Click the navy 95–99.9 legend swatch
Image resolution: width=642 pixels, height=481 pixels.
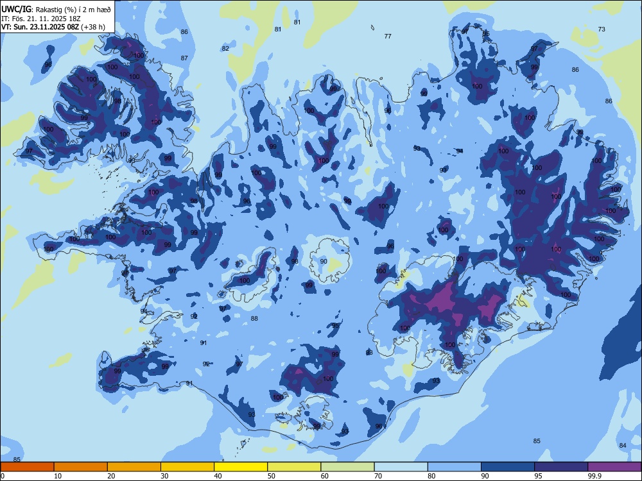[561, 467]
